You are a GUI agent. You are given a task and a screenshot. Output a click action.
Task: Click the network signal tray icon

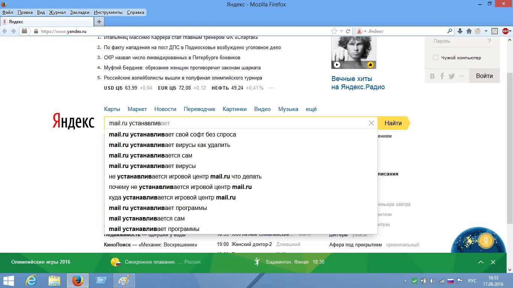point(442,281)
